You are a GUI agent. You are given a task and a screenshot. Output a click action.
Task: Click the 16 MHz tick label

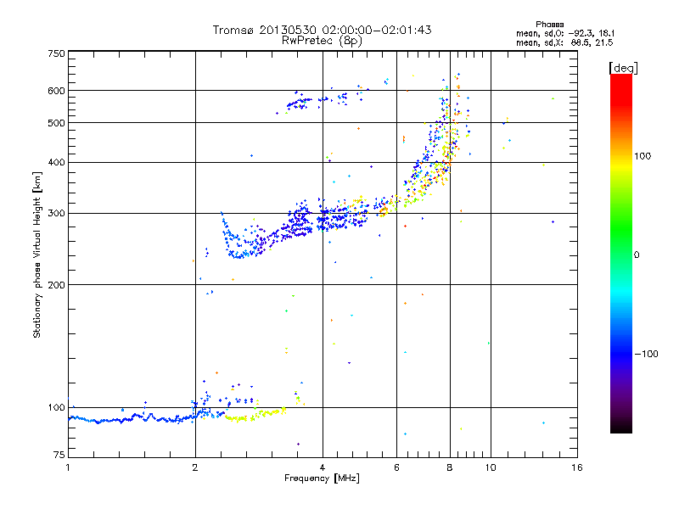[x=577, y=467]
